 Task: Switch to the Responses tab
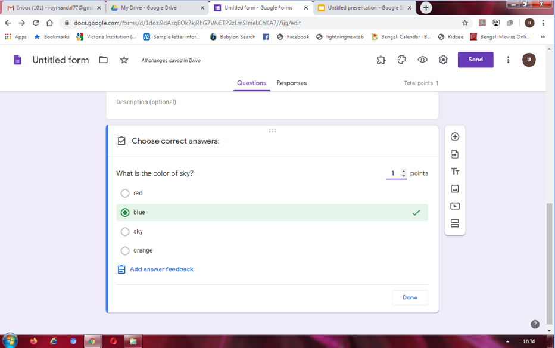(292, 83)
